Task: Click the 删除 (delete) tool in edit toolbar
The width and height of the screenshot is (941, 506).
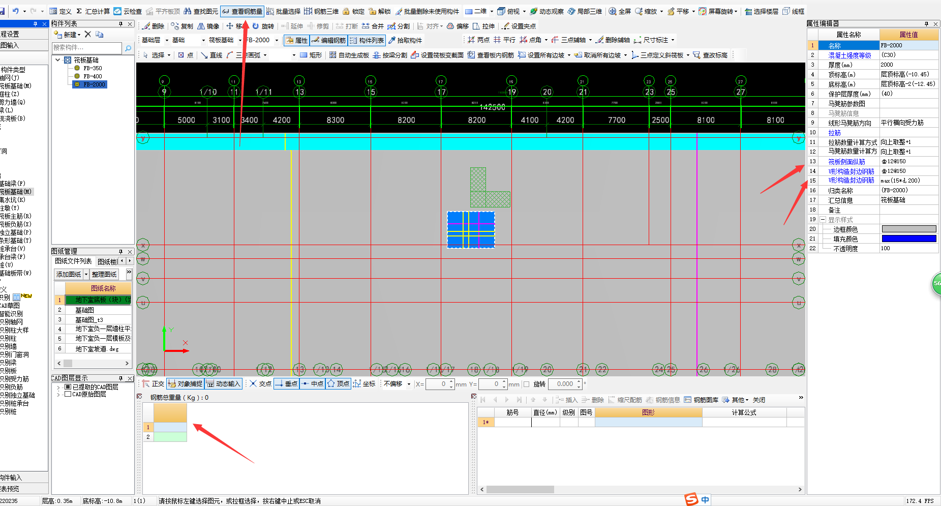Action: pos(153,26)
